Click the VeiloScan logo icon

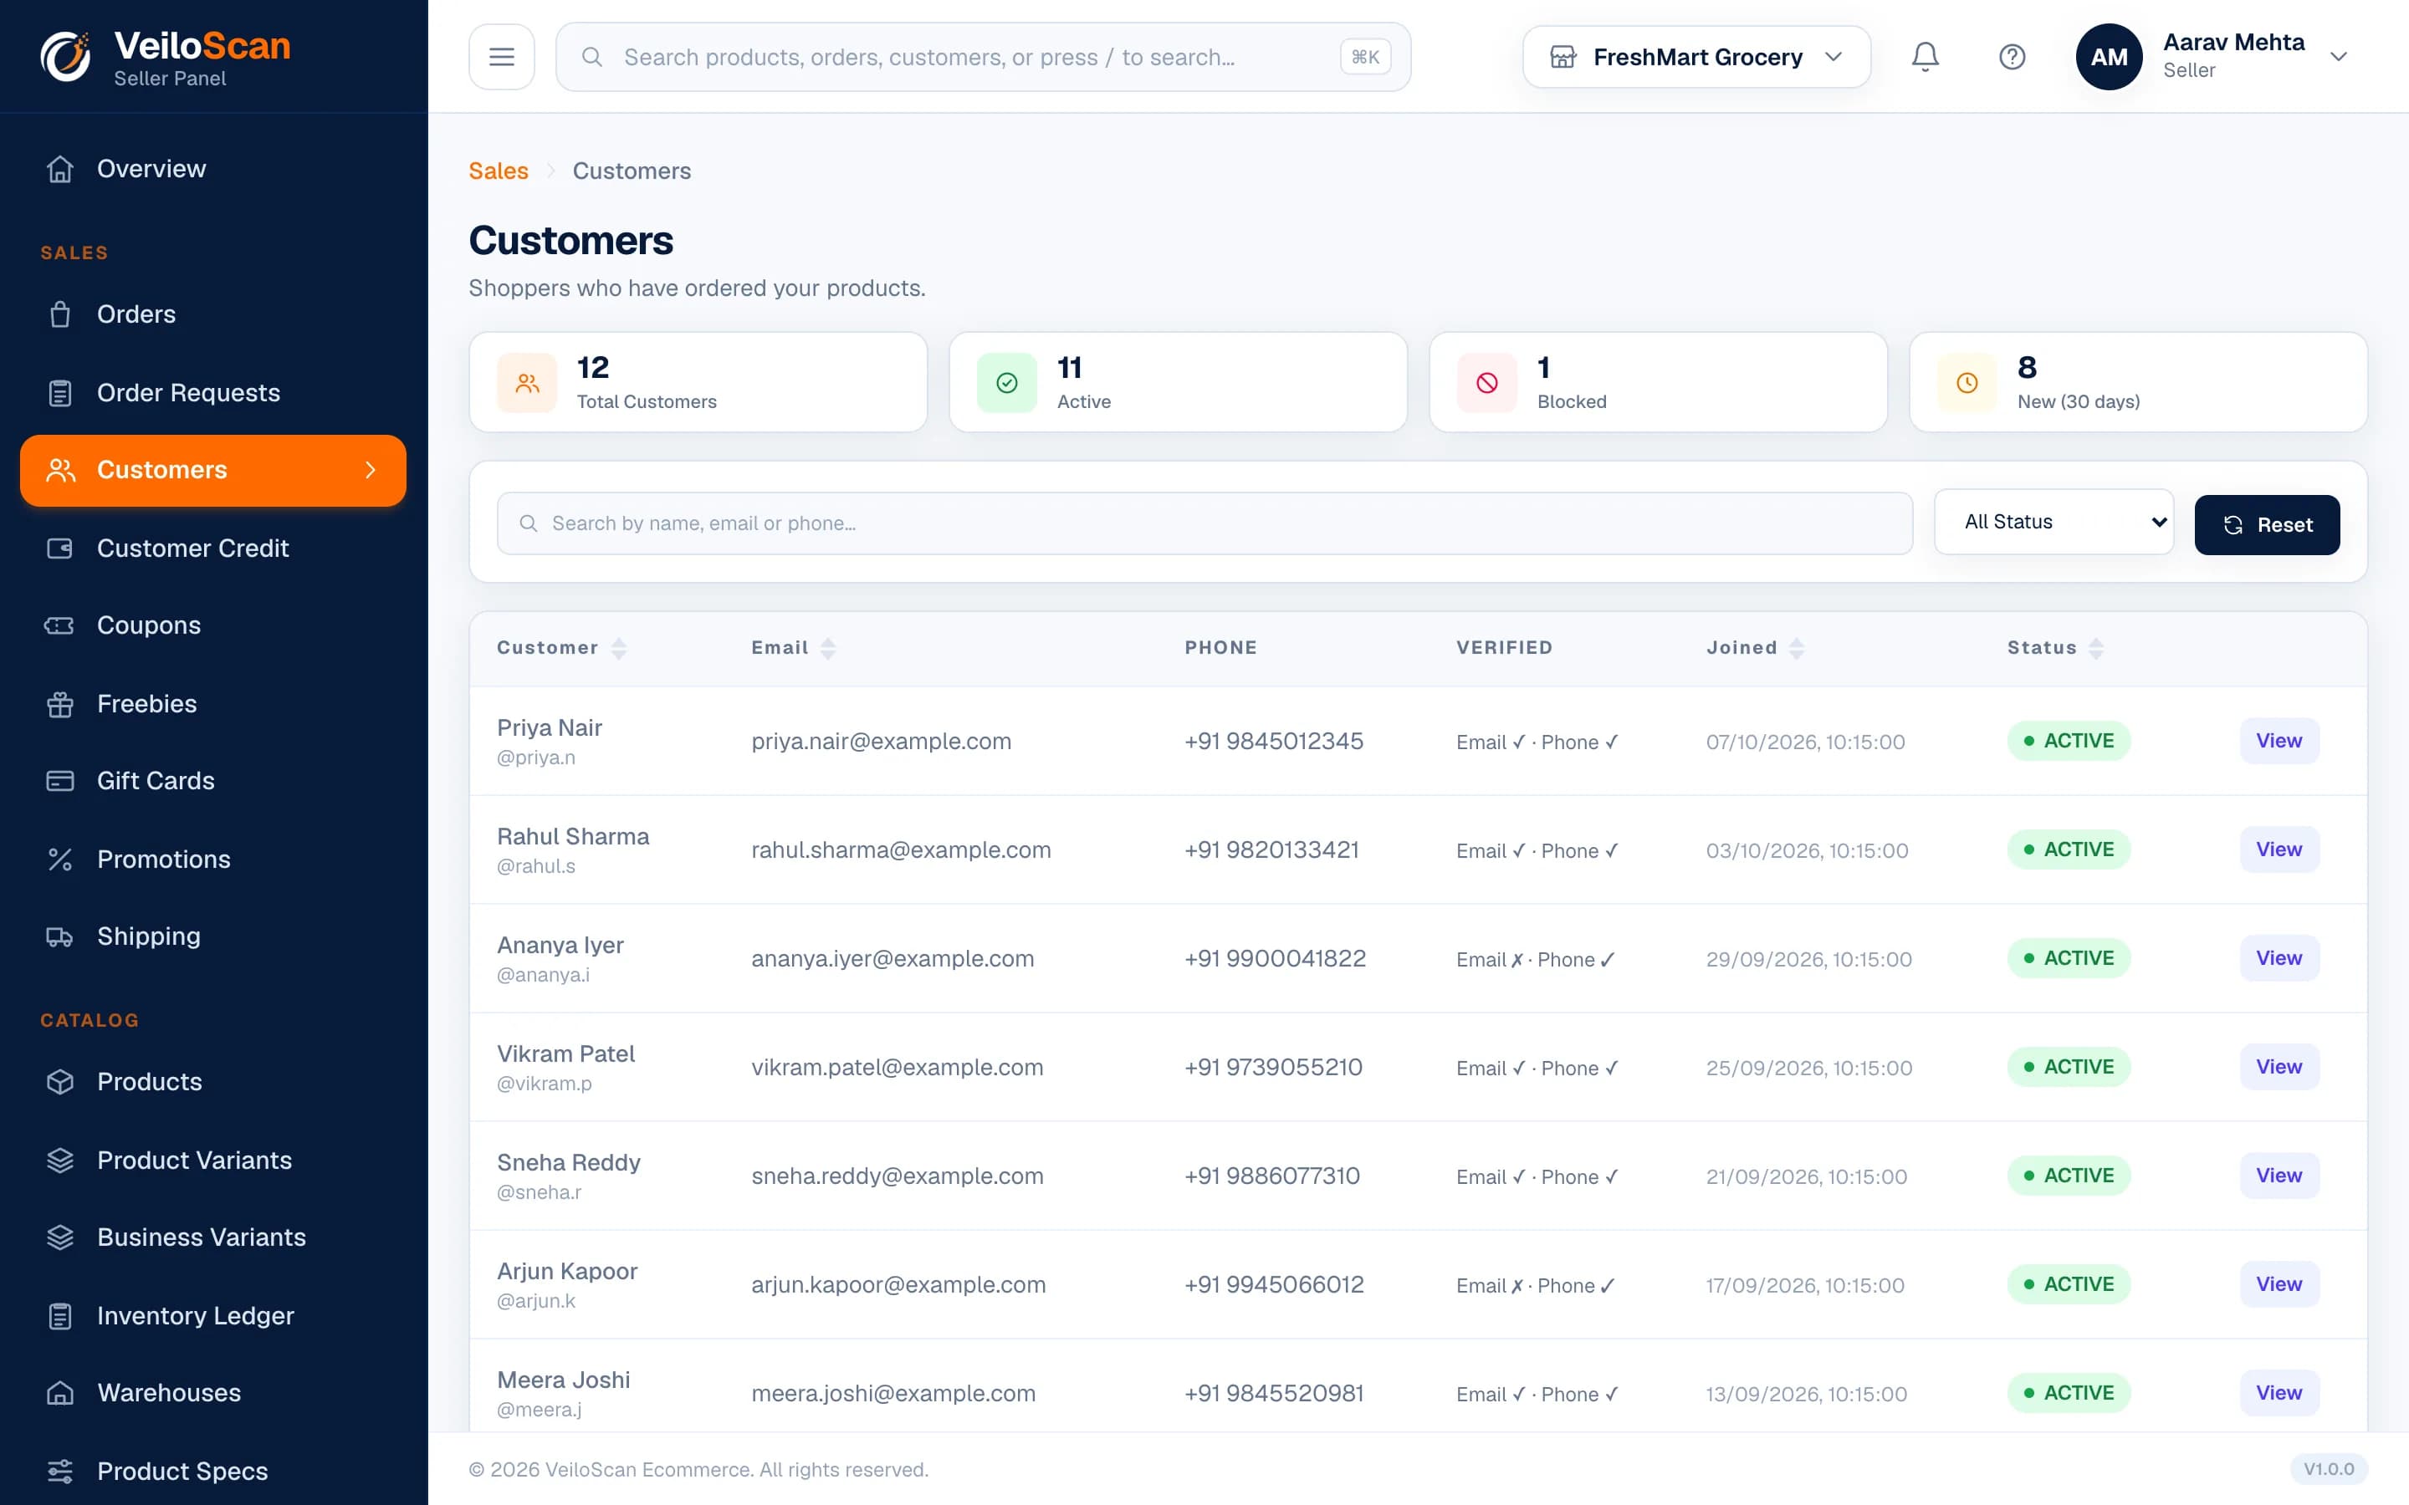[x=66, y=57]
